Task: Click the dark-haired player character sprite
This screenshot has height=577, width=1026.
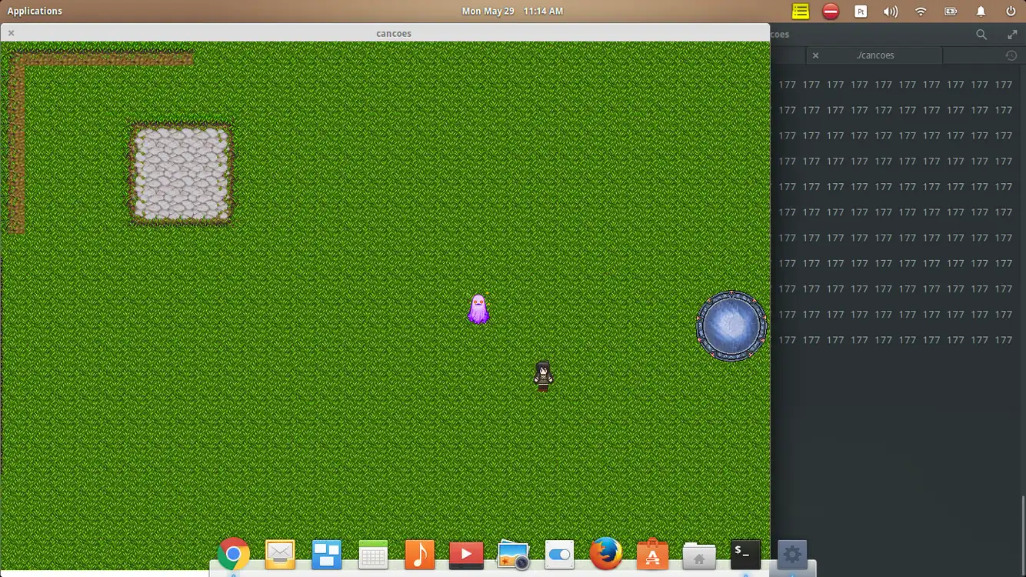Action: coord(544,375)
